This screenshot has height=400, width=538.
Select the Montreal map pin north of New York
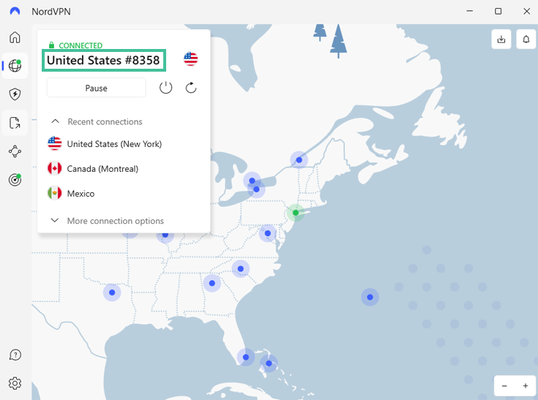pos(299,159)
